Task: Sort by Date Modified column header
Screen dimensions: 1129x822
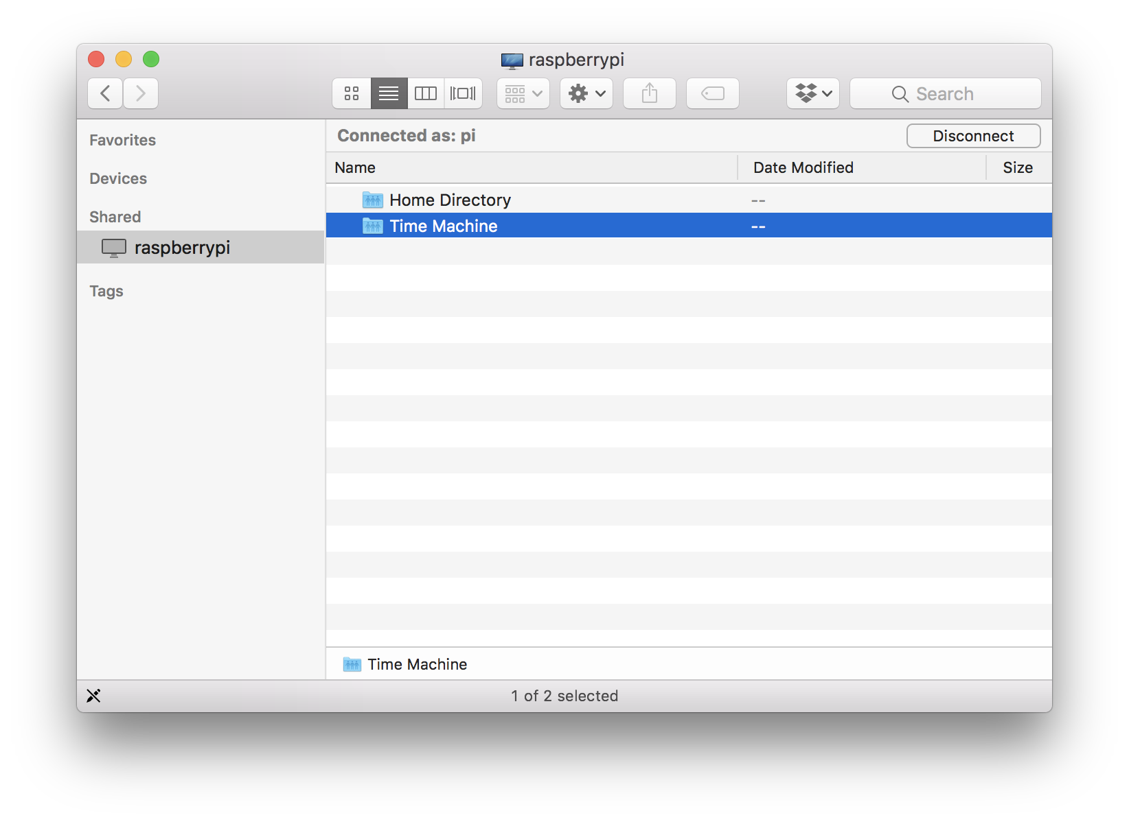Action: tap(862, 167)
